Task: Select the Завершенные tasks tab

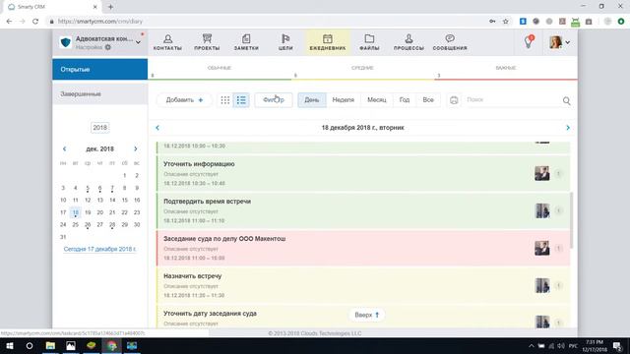Action: (100, 94)
